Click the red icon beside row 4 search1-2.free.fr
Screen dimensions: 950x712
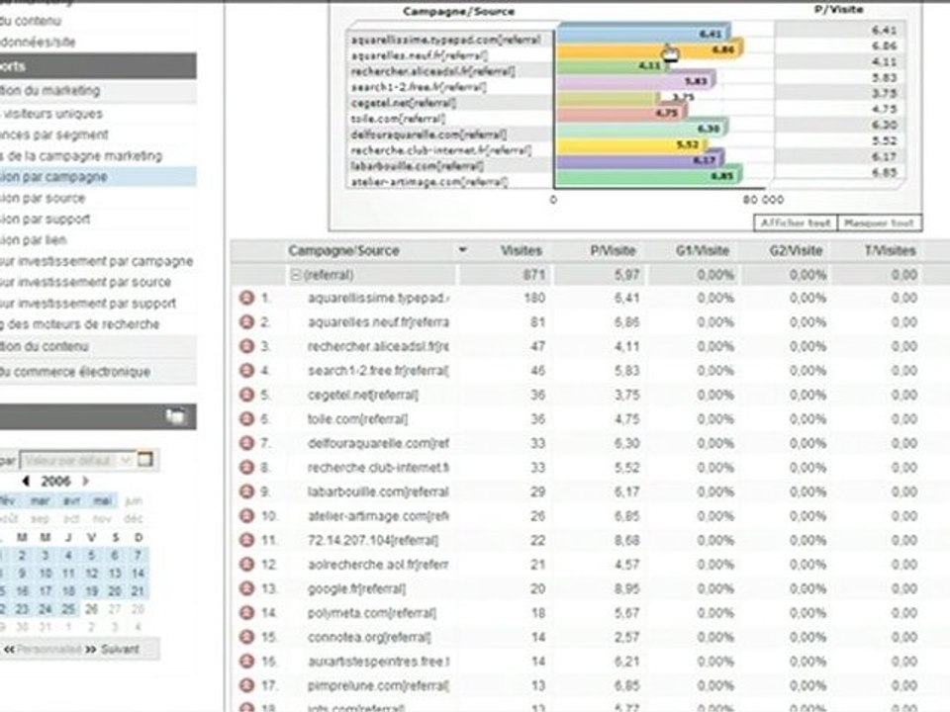(246, 371)
